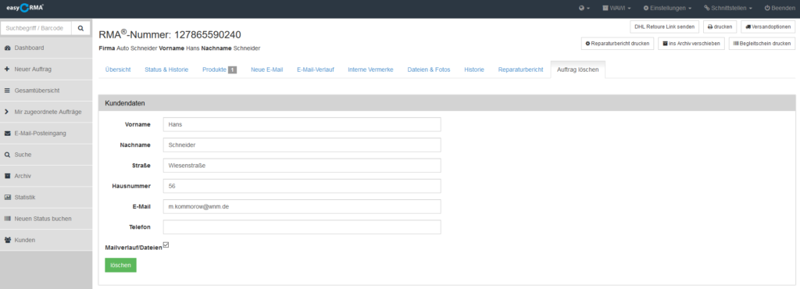Viewport: 800px width, 289px height.
Task: Click the Archiv box icon in sidebar
Action: click(8, 176)
